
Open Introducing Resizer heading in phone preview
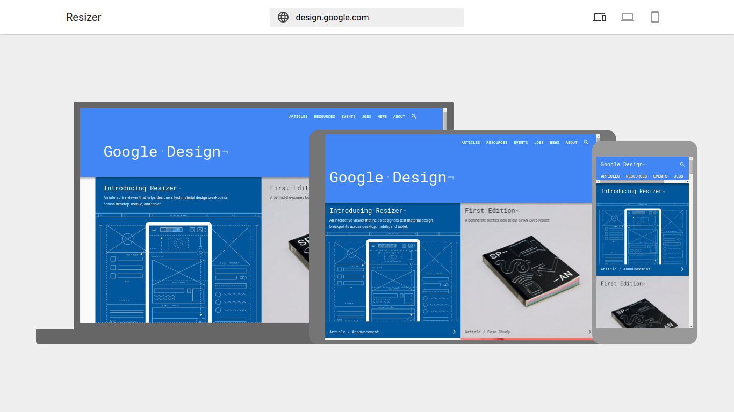632,191
